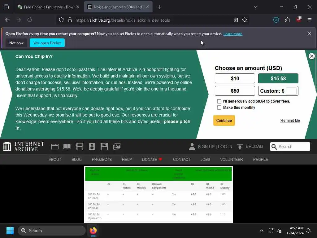Open the Video film strip icon
Viewport: 317px width, 238px height.
(x=80, y=147)
